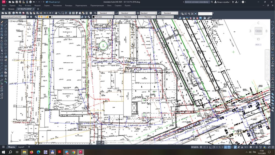Open the AutoCAD application menu logo
The width and height of the screenshot is (275, 155).
click(4, 2)
